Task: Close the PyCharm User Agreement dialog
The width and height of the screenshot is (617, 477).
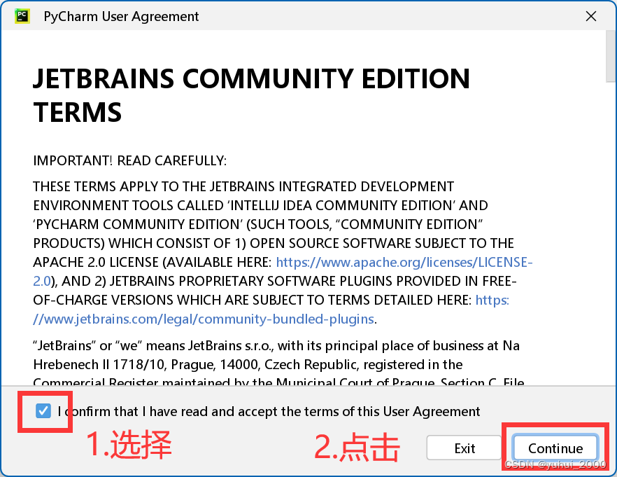Action: [x=590, y=16]
